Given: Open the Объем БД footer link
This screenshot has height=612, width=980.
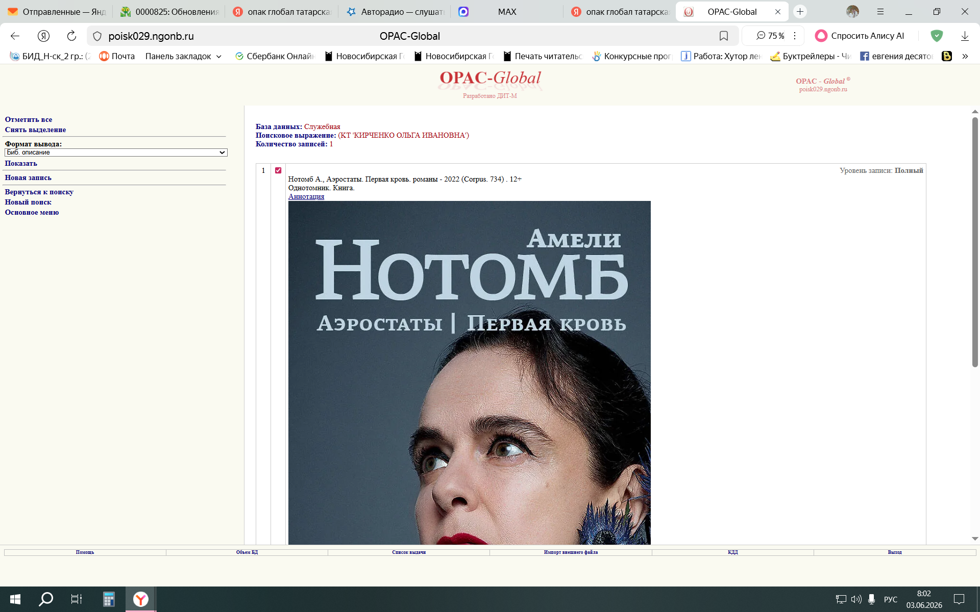Looking at the screenshot, I should coord(247,552).
